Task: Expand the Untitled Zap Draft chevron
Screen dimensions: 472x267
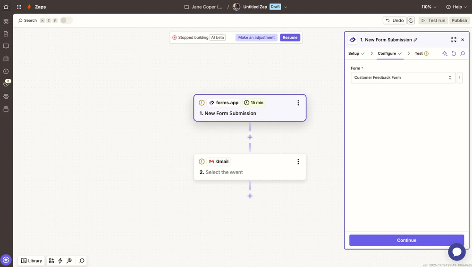Action: pyautogui.click(x=286, y=7)
